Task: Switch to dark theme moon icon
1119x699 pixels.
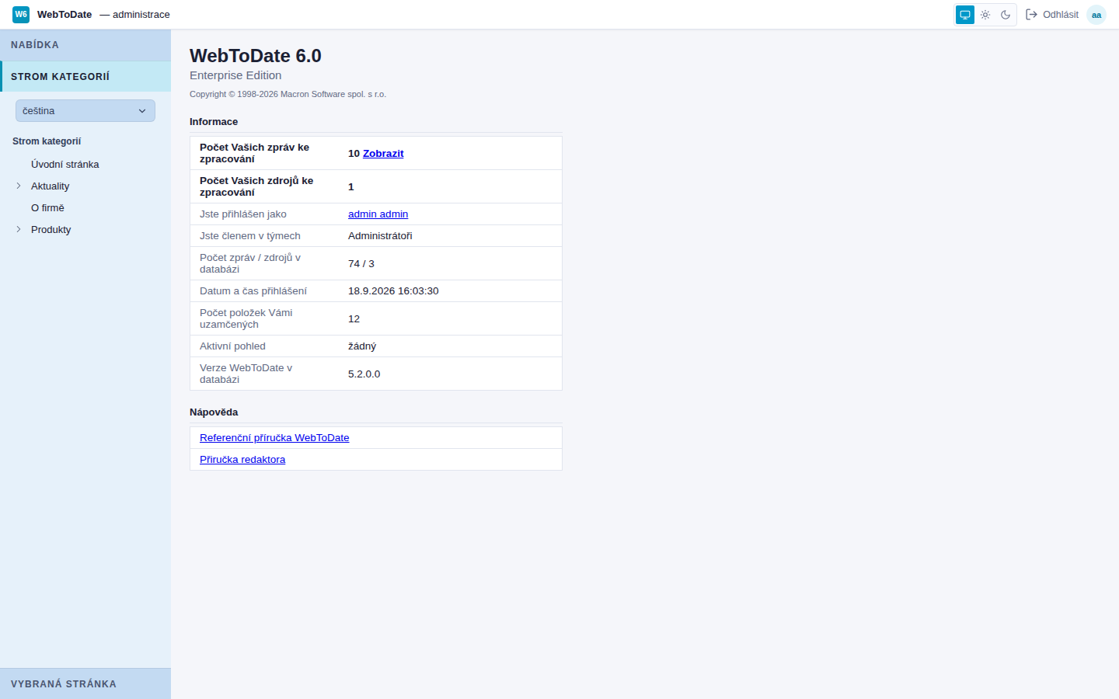Action: 1006,15
